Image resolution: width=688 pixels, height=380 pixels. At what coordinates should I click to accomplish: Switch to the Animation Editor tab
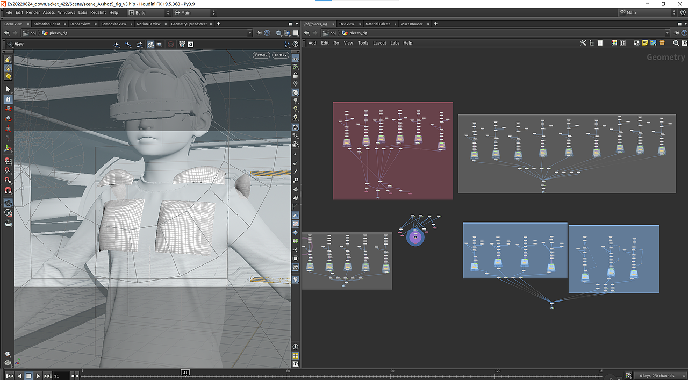click(47, 24)
